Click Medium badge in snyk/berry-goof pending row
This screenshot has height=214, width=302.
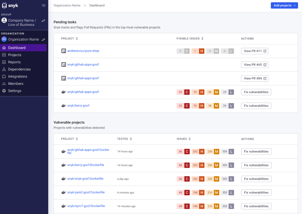[213, 106]
